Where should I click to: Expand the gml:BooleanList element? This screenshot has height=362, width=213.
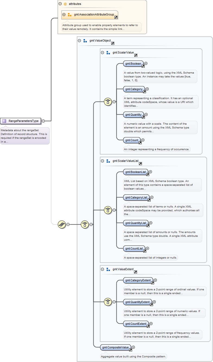point(151,172)
